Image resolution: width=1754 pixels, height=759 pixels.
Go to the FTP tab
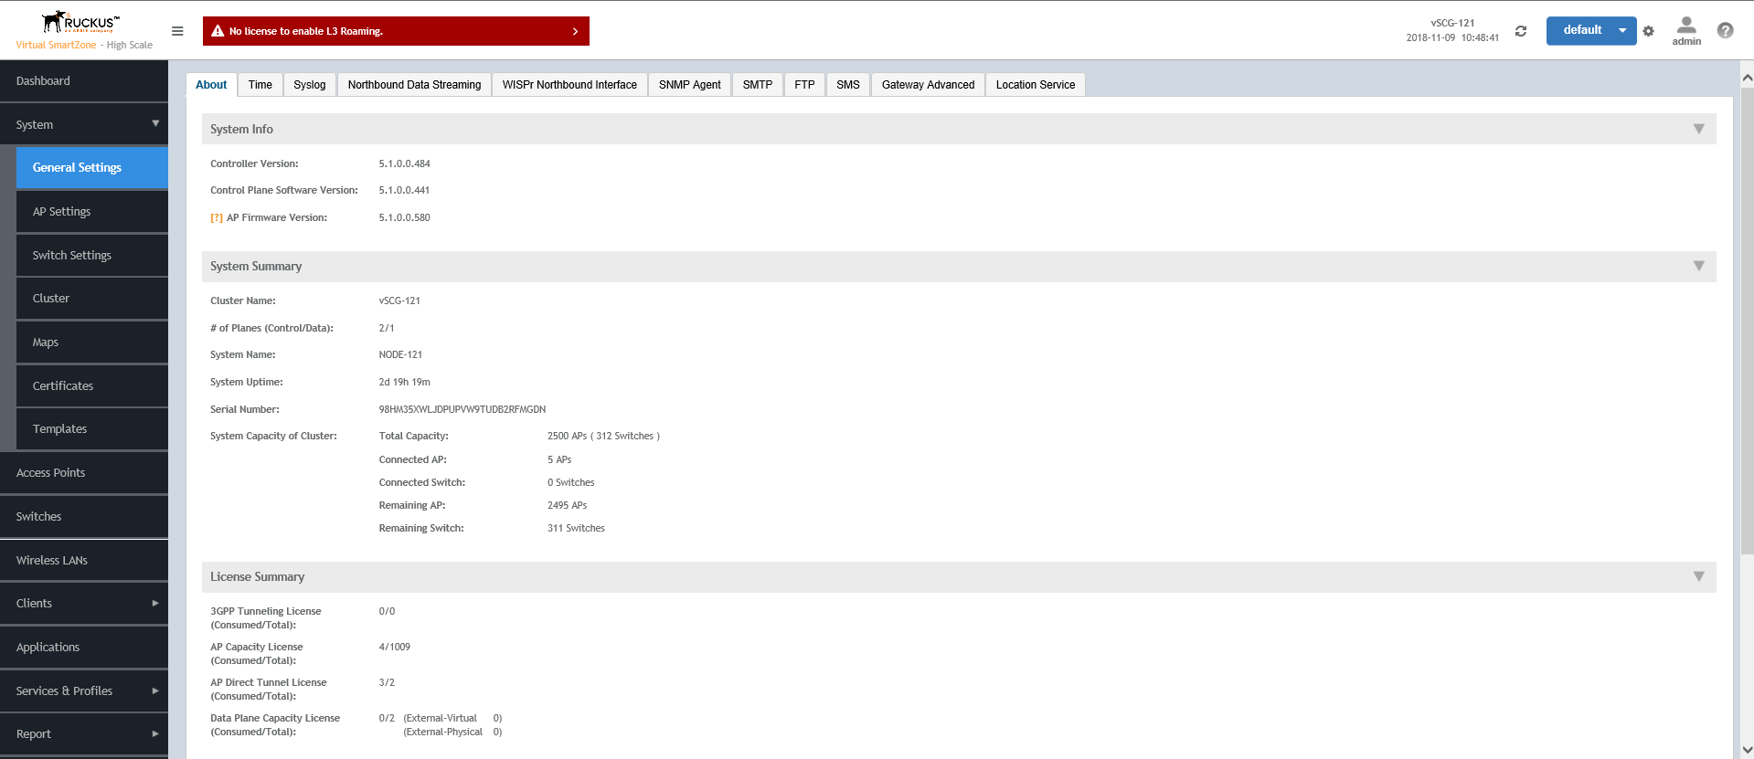click(804, 85)
